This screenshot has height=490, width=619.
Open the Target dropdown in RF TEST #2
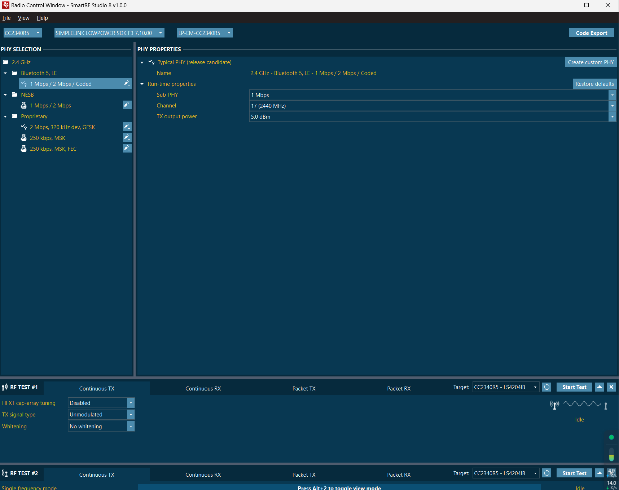(x=506, y=473)
